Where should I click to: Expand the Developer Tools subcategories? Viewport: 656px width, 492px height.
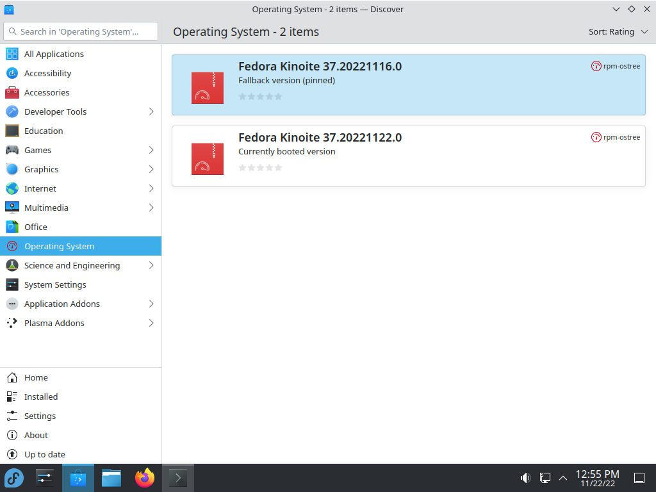point(151,111)
